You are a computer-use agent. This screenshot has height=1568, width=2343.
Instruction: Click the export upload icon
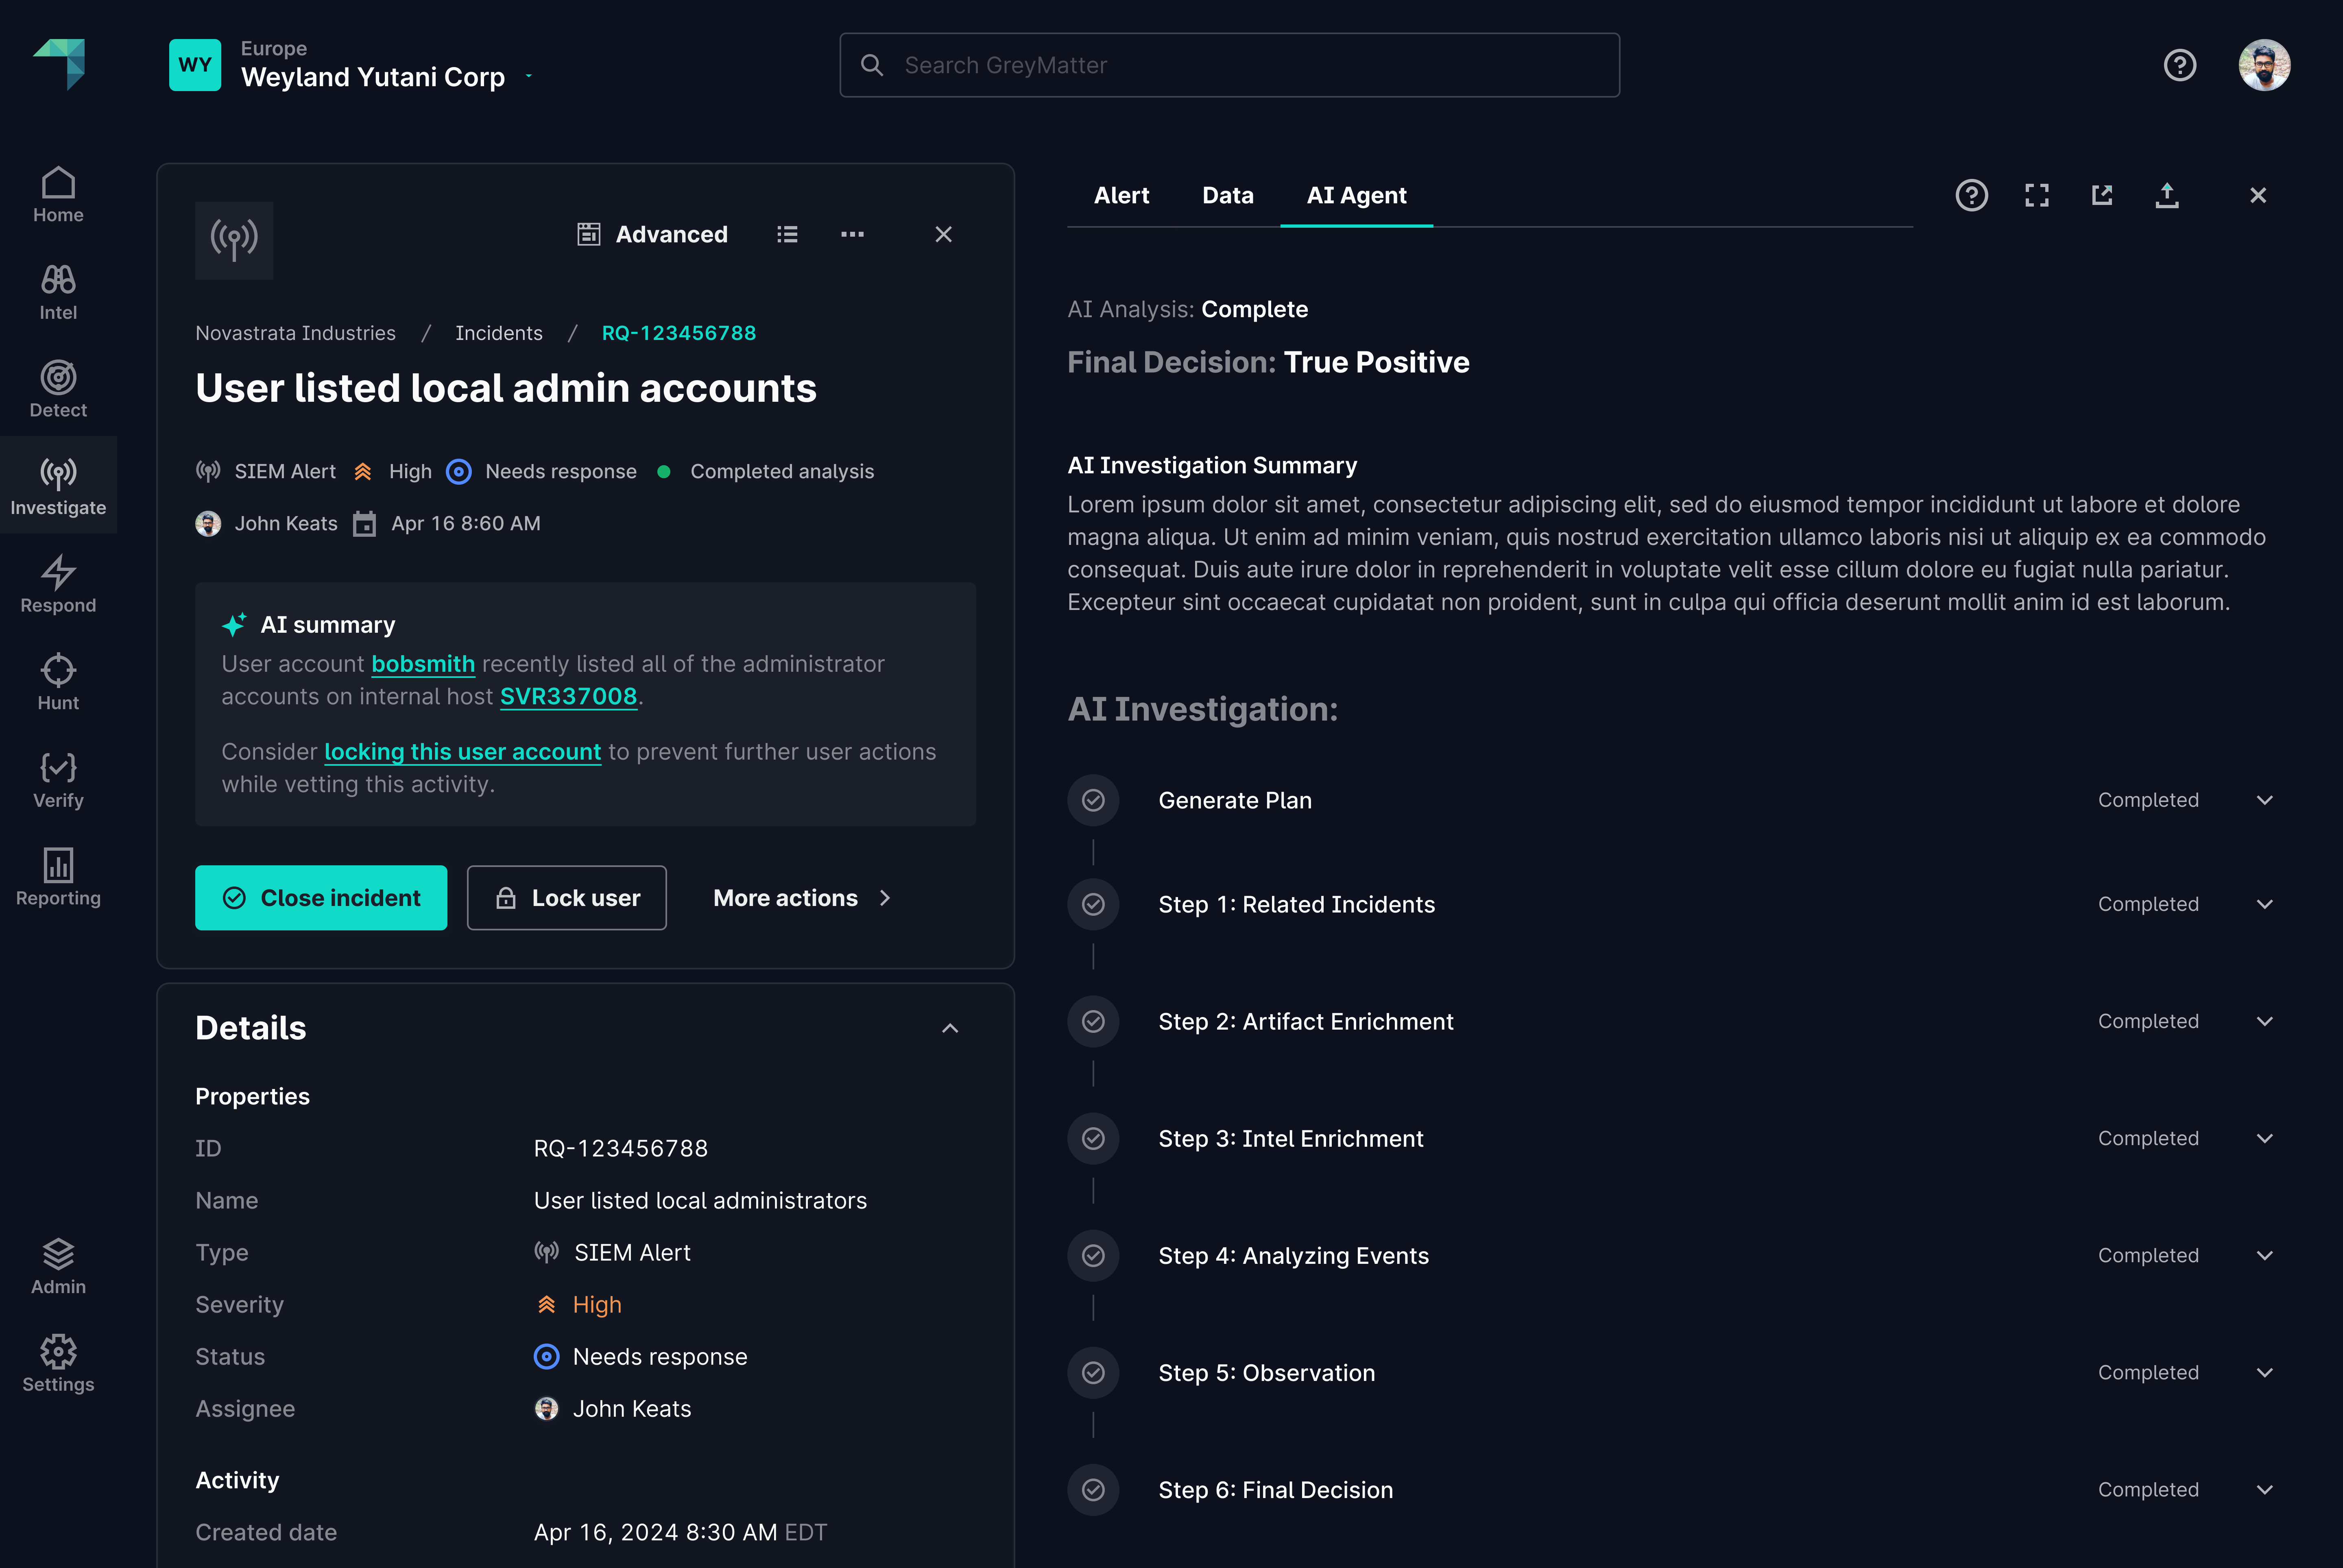point(2167,195)
